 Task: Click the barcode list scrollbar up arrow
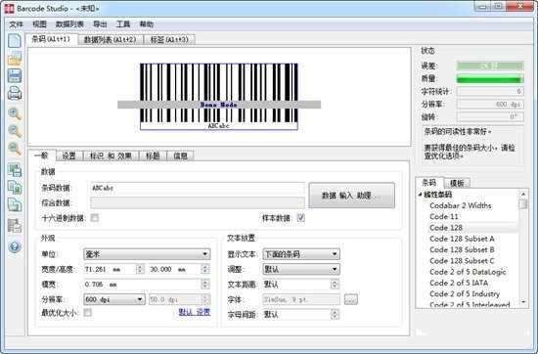point(523,195)
